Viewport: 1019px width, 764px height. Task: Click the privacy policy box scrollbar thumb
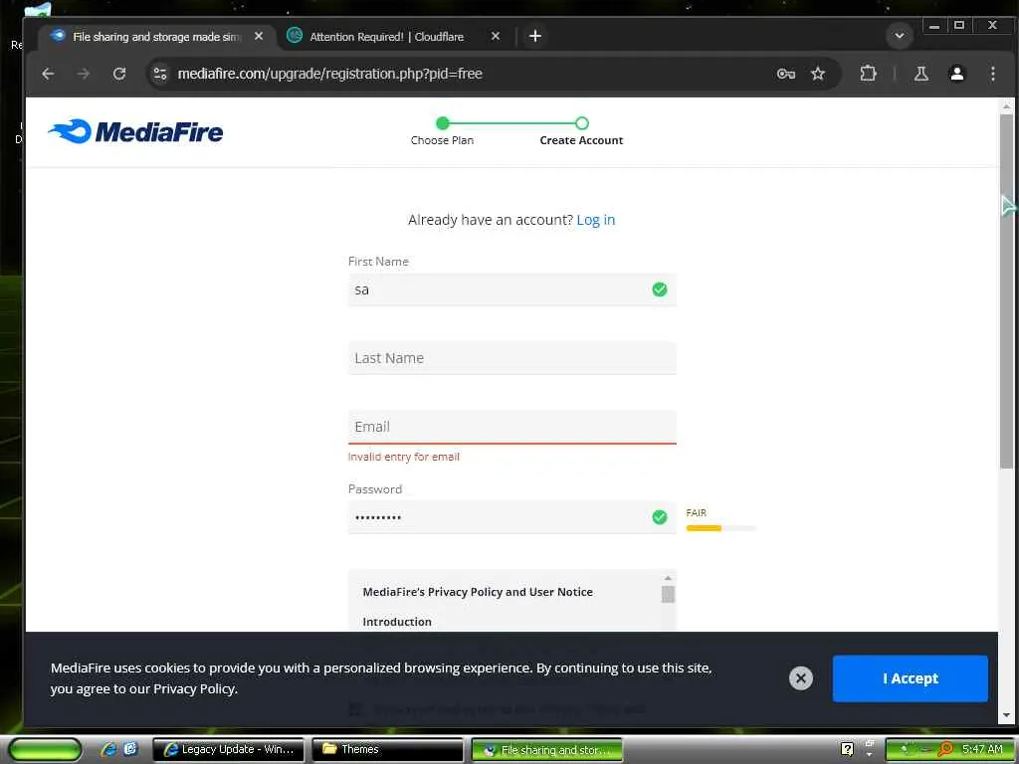pos(668,594)
